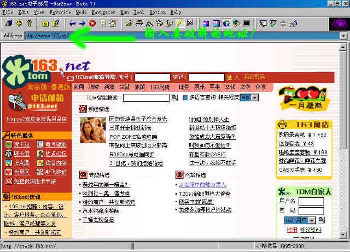Image resolution: width=350 pixels, height=252 pixels.
Task: Click the magnifier icon next to 163用户 dropdown
Action: (321, 220)
